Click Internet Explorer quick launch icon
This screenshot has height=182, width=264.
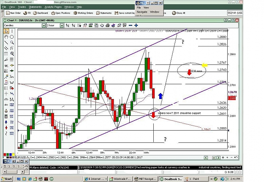coord(30,179)
